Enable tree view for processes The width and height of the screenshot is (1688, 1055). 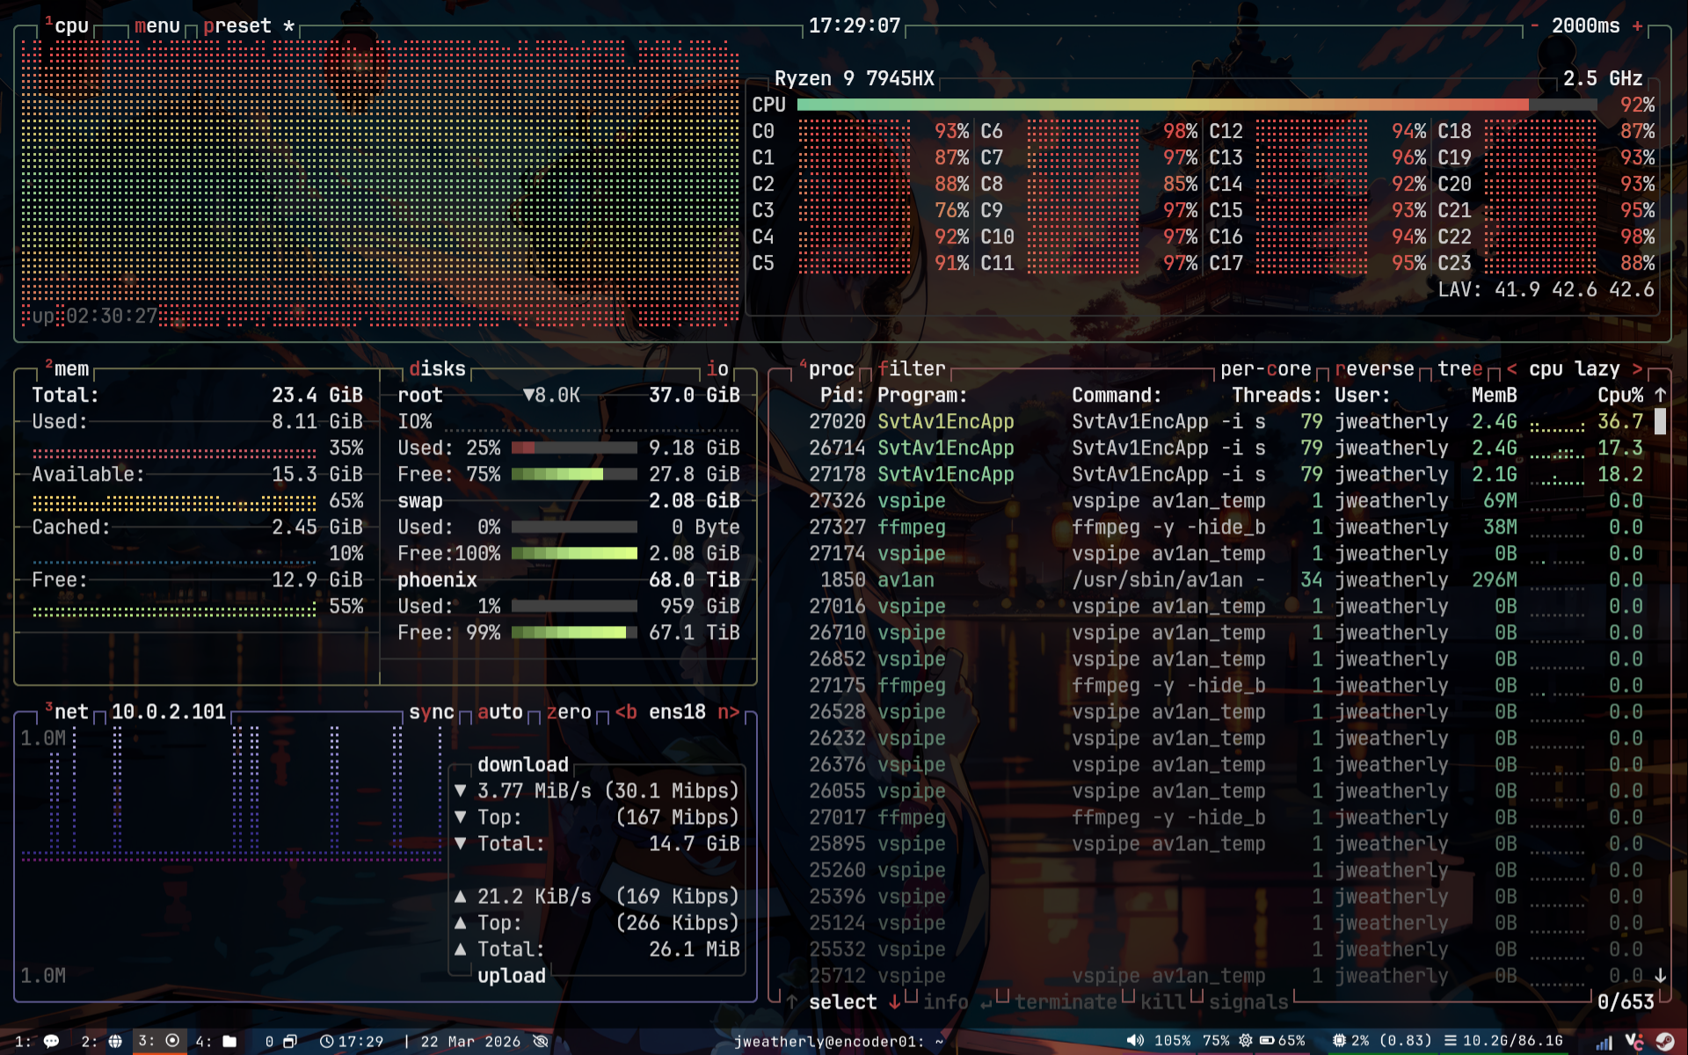1459,369
